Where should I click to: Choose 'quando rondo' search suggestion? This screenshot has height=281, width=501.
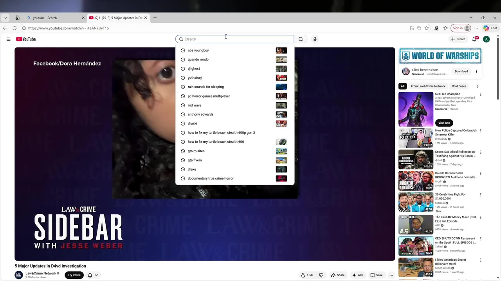235,59
